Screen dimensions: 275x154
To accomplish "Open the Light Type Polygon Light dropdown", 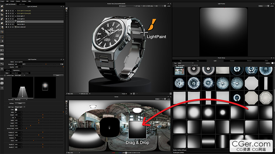I will (x=21, y=107).
